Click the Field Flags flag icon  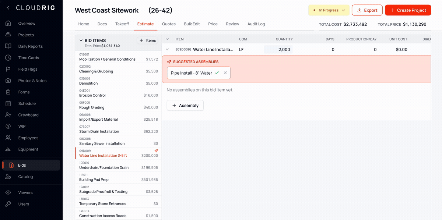click(8, 69)
